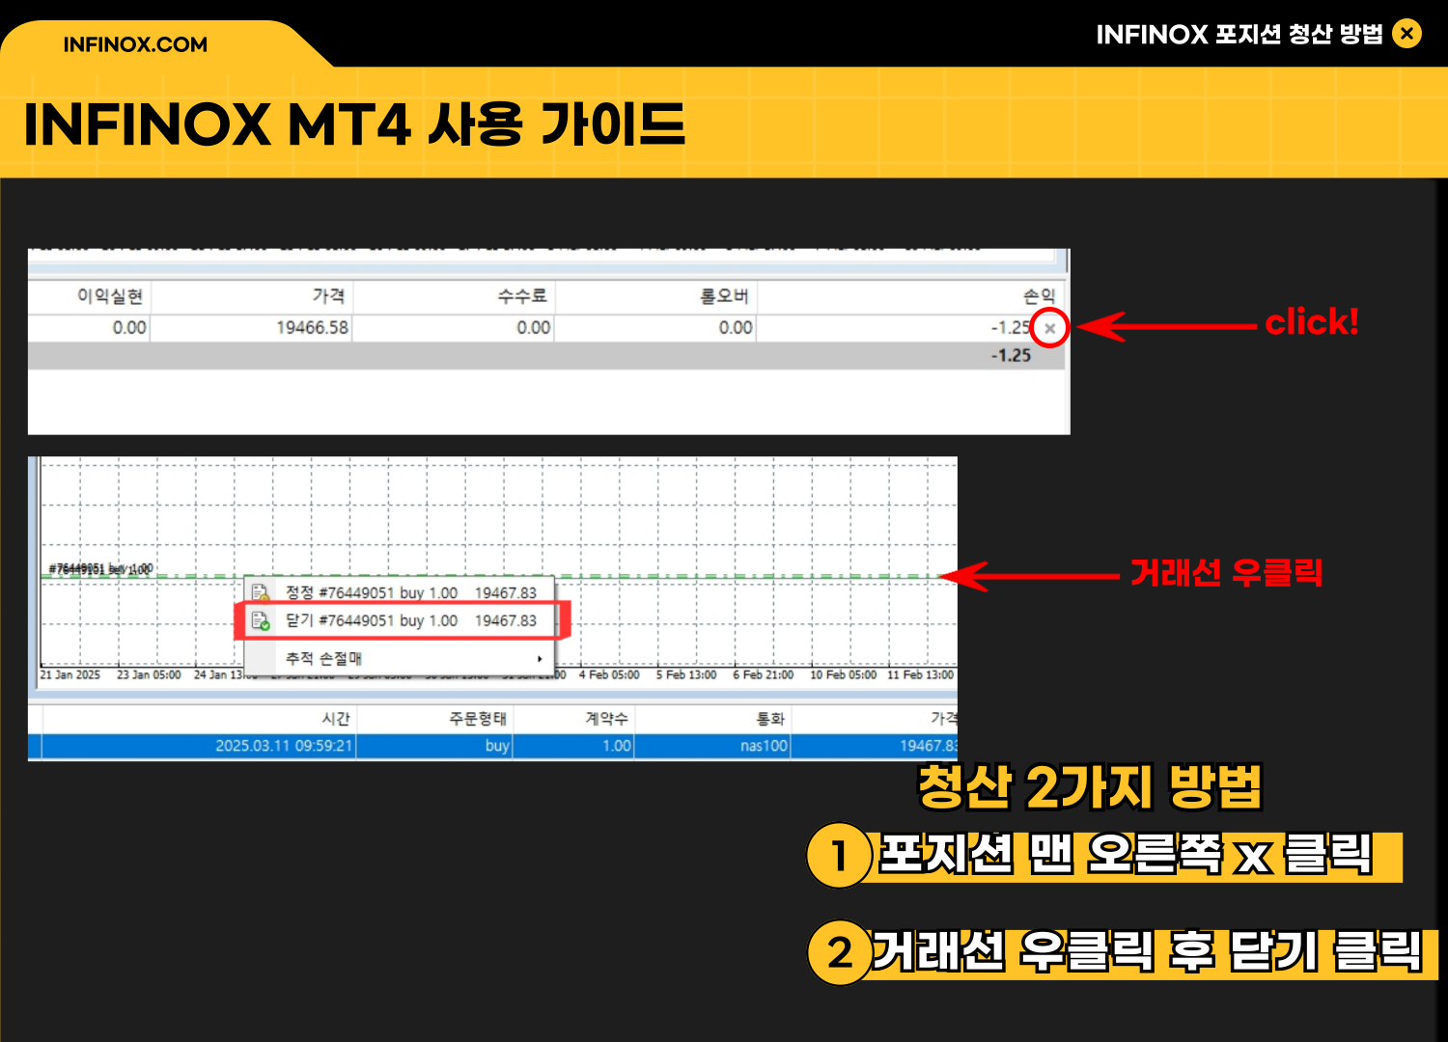Screen dimensions: 1448x1042
Task: Select the 'buy' cell in the highlighted row
Action: (497, 746)
